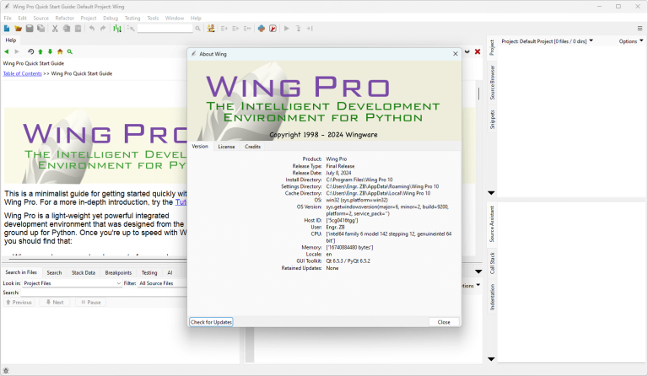Screen dimensions: 648x376
Task: Open the Tools menu
Action: (153, 19)
